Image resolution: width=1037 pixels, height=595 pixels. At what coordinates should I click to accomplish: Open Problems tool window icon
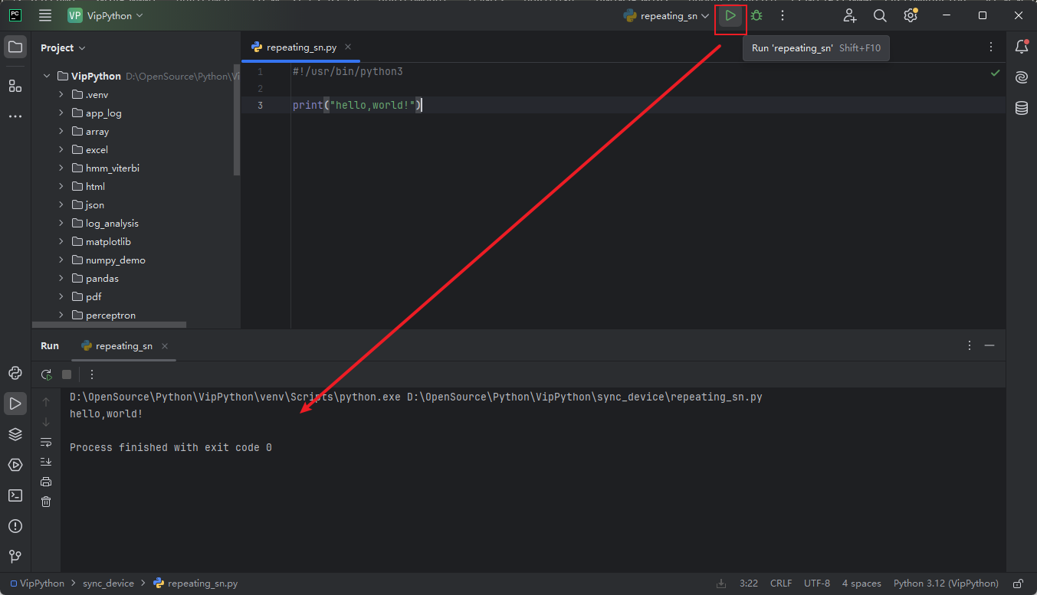pos(15,526)
